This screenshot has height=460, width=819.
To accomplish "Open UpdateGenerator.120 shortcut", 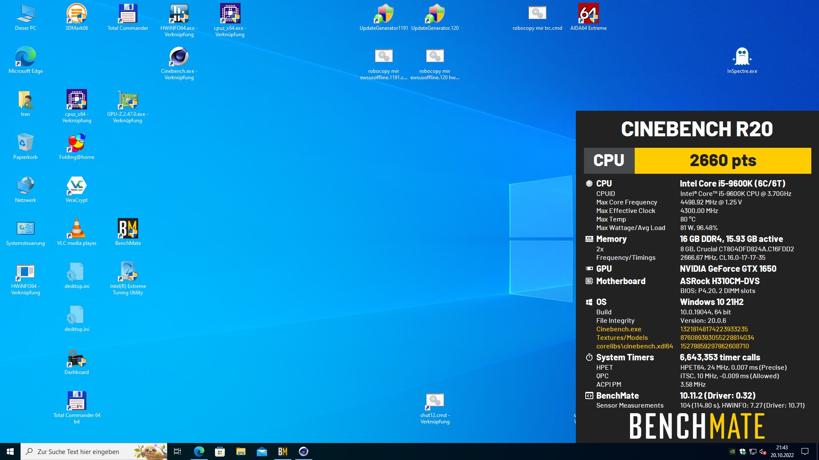I will pos(435,17).
